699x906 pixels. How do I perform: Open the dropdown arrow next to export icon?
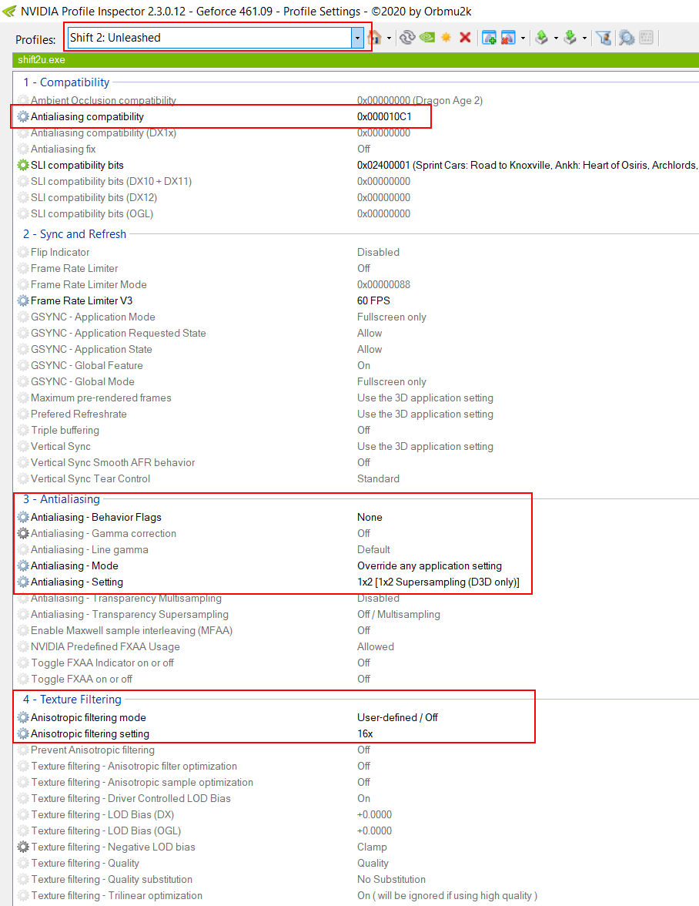(556, 38)
